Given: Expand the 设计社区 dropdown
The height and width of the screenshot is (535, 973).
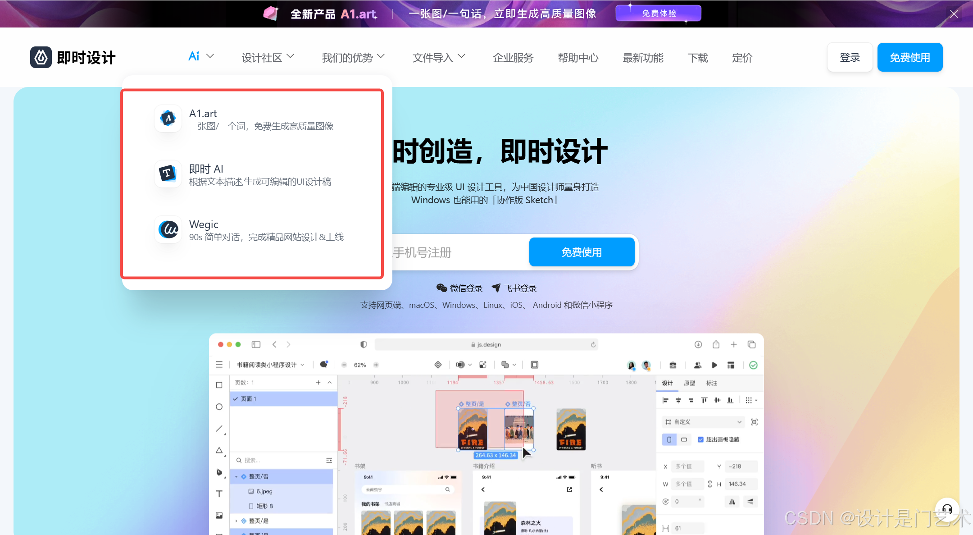Looking at the screenshot, I should [268, 58].
